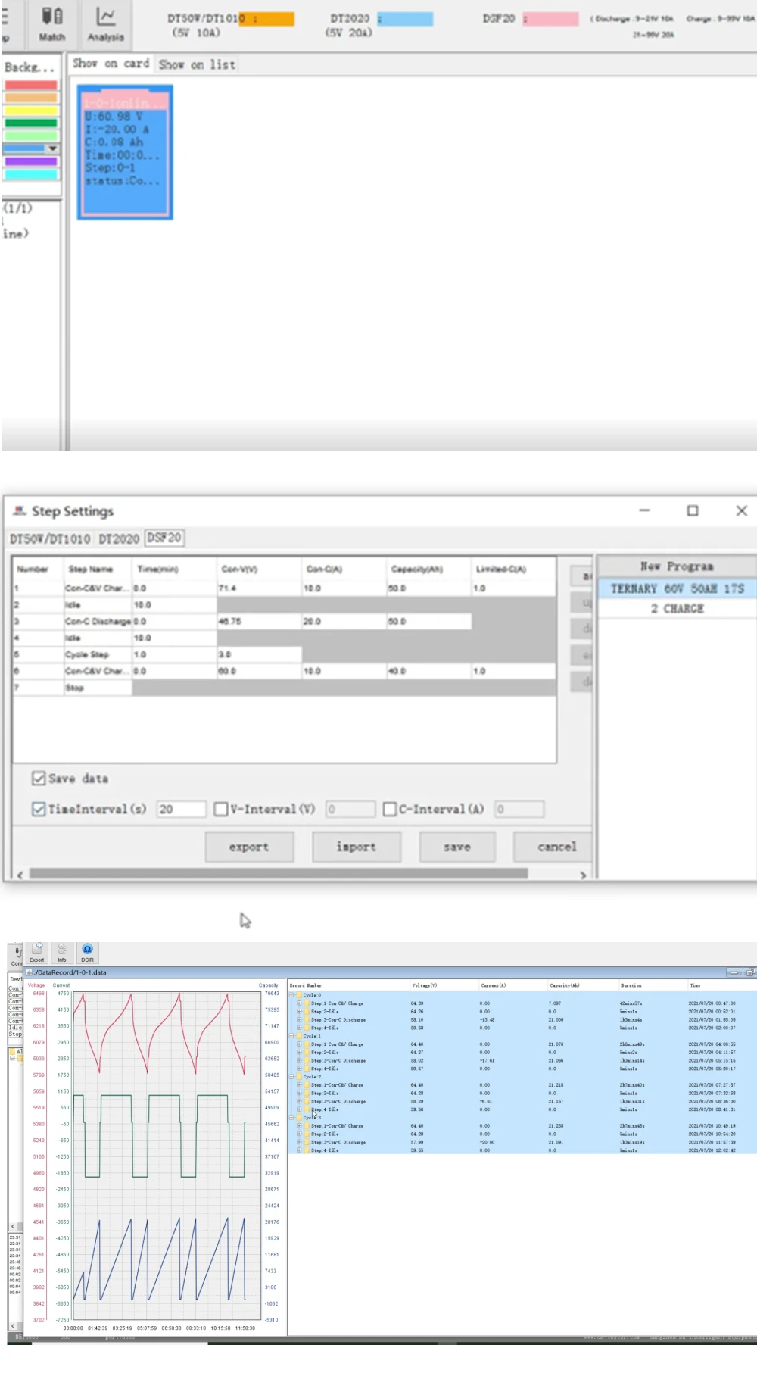Select the yellow background color swatch

point(30,111)
